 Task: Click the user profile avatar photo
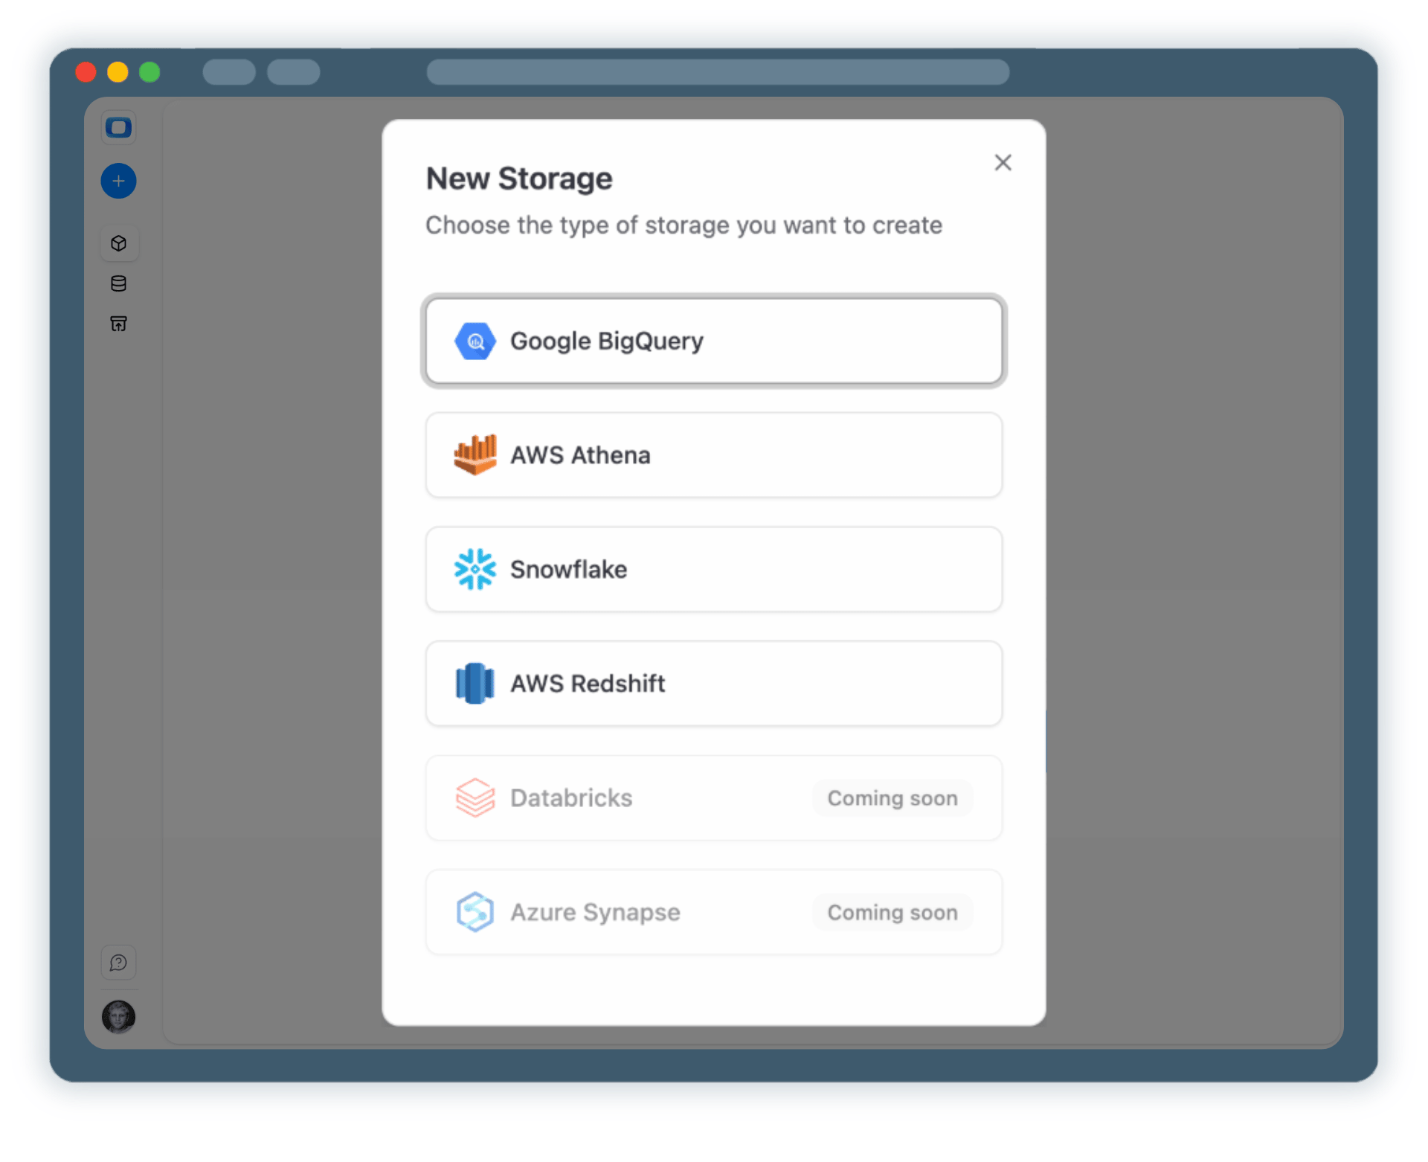(x=119, y=1018)
